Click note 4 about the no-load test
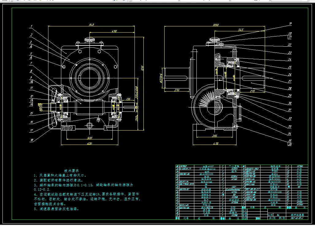 (87, 199)
